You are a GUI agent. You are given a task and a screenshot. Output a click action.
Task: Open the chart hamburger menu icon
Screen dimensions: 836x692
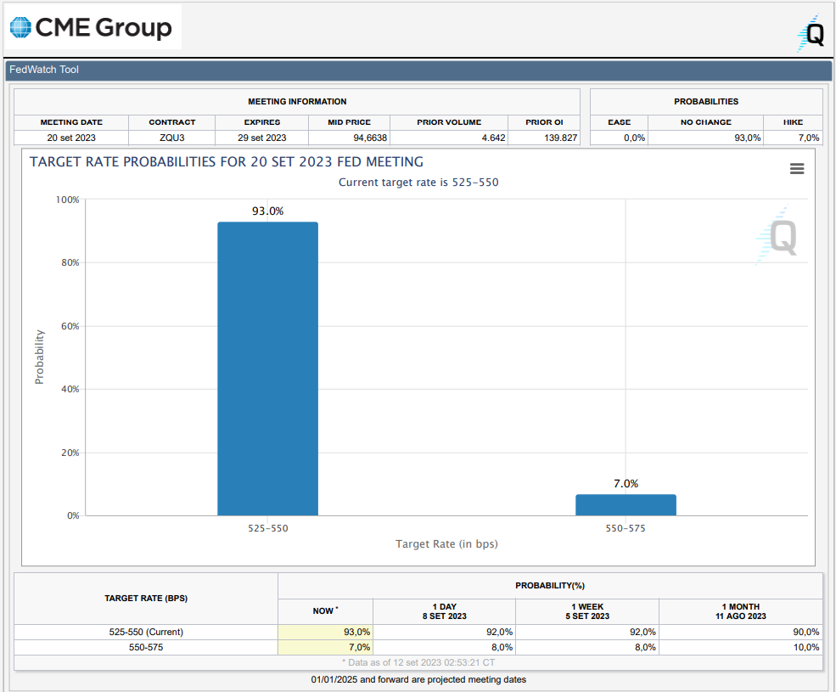[x=797, y=169]
